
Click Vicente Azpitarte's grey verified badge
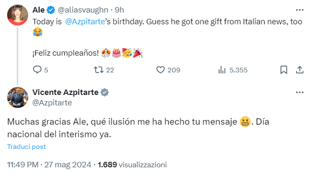coord(105,93)
